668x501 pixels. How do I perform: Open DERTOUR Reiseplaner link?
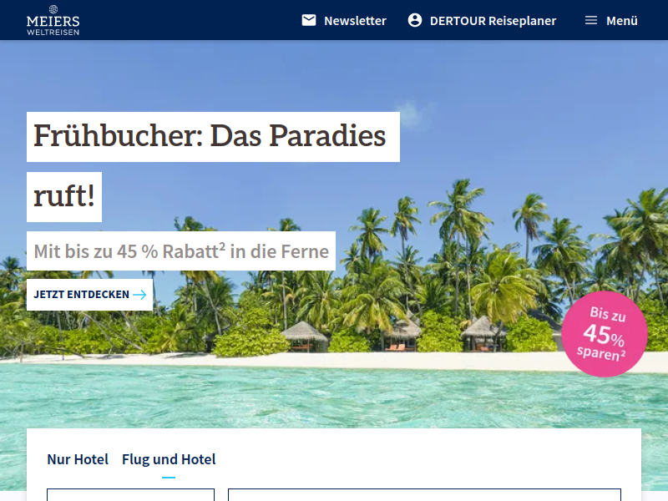coord(493,20)
